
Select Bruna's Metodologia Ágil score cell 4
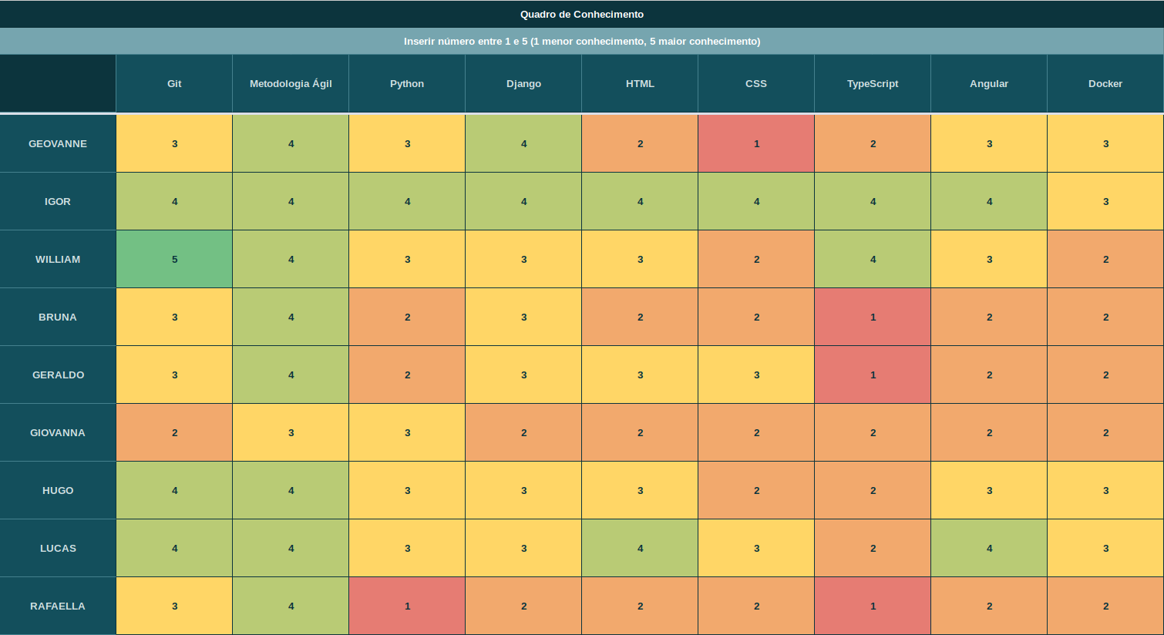coord(291,317)
